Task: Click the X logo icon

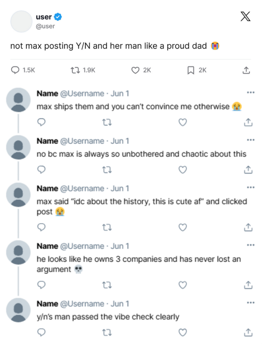Action: coord(246,16)
